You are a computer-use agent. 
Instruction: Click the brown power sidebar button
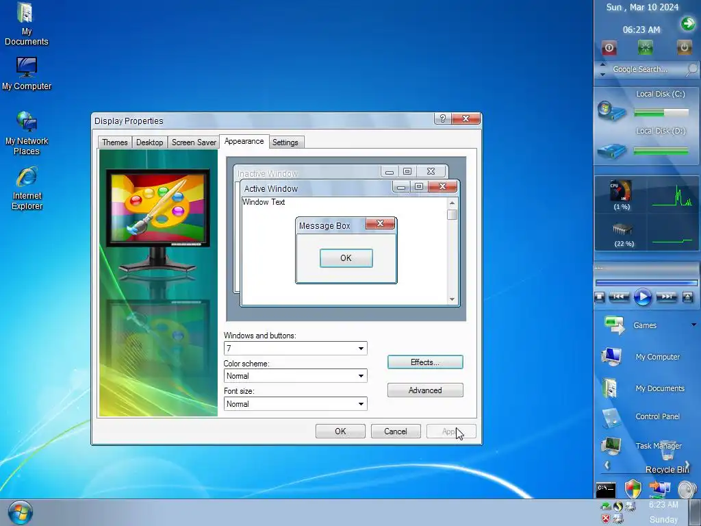(684, 47)
